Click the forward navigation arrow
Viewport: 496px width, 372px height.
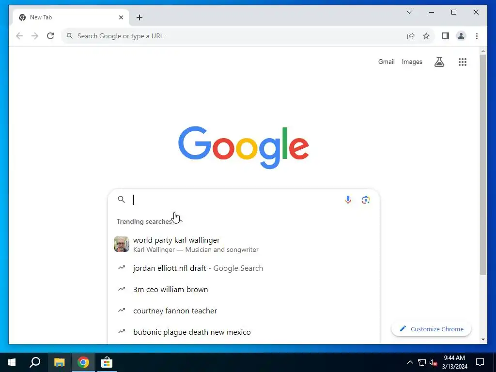coord(35,36)
